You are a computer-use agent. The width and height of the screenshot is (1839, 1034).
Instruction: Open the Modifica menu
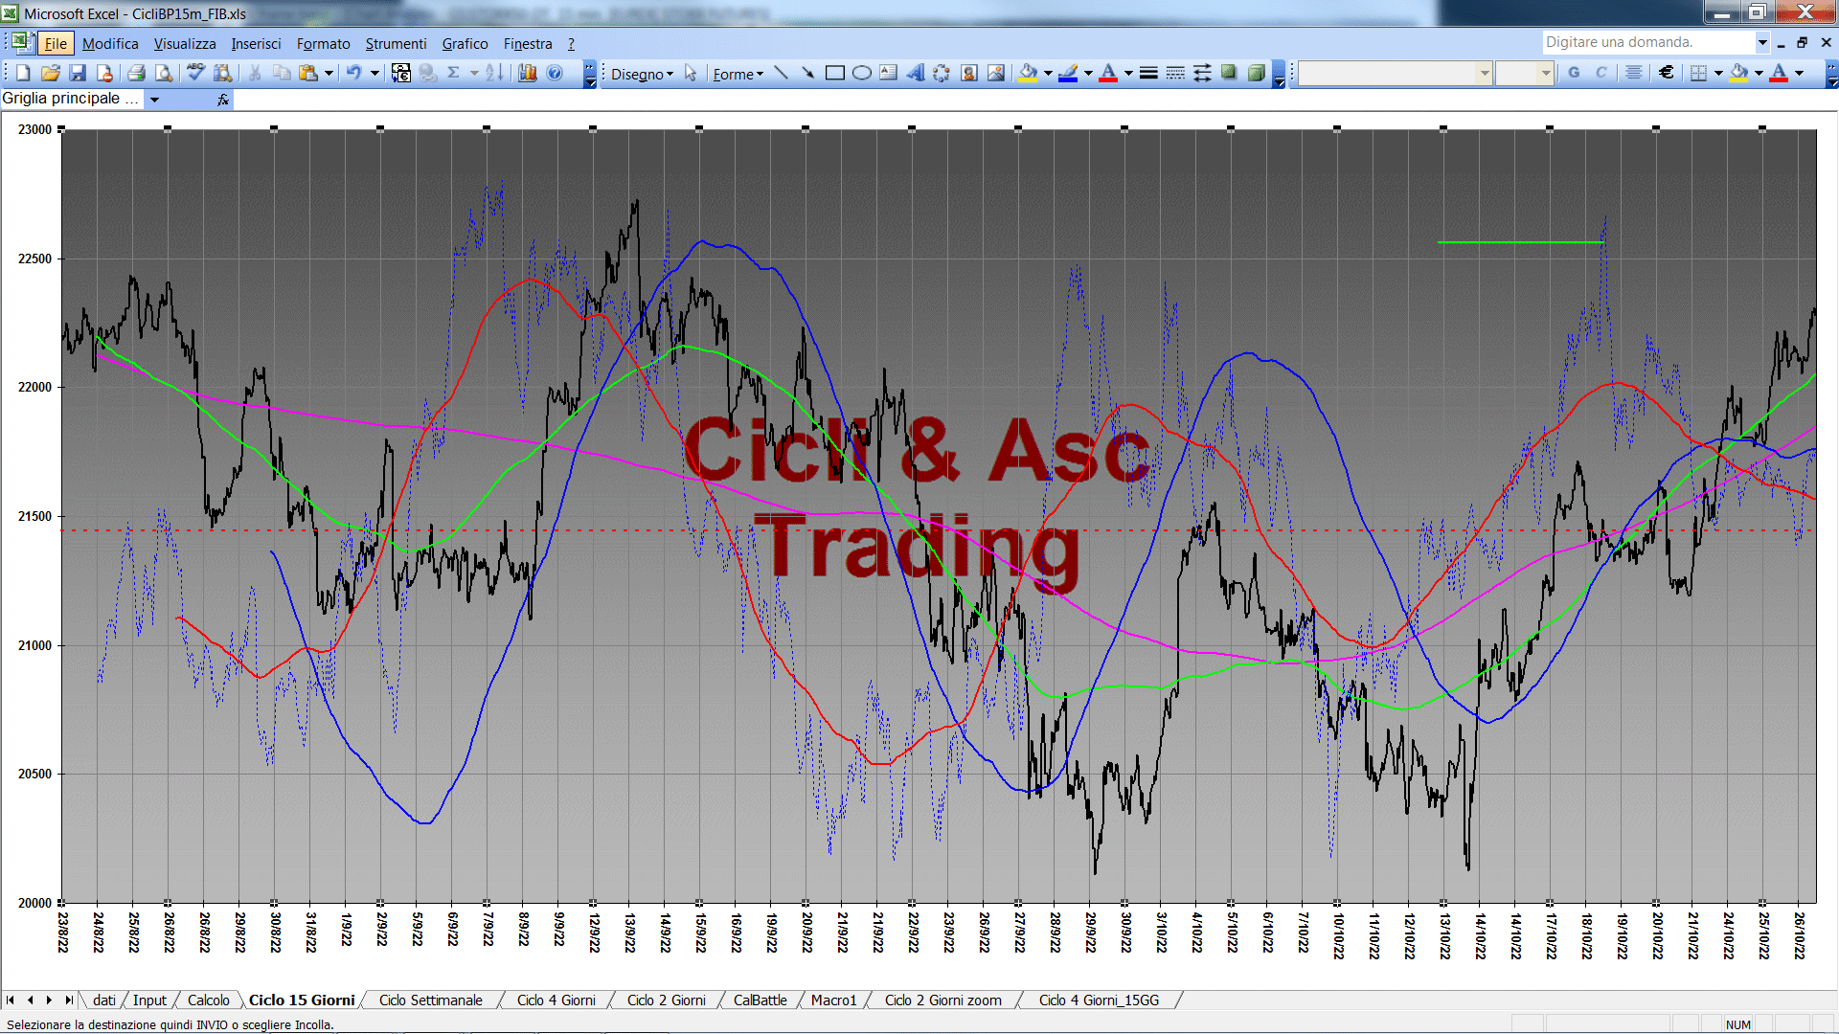click(x=110, y=43)
